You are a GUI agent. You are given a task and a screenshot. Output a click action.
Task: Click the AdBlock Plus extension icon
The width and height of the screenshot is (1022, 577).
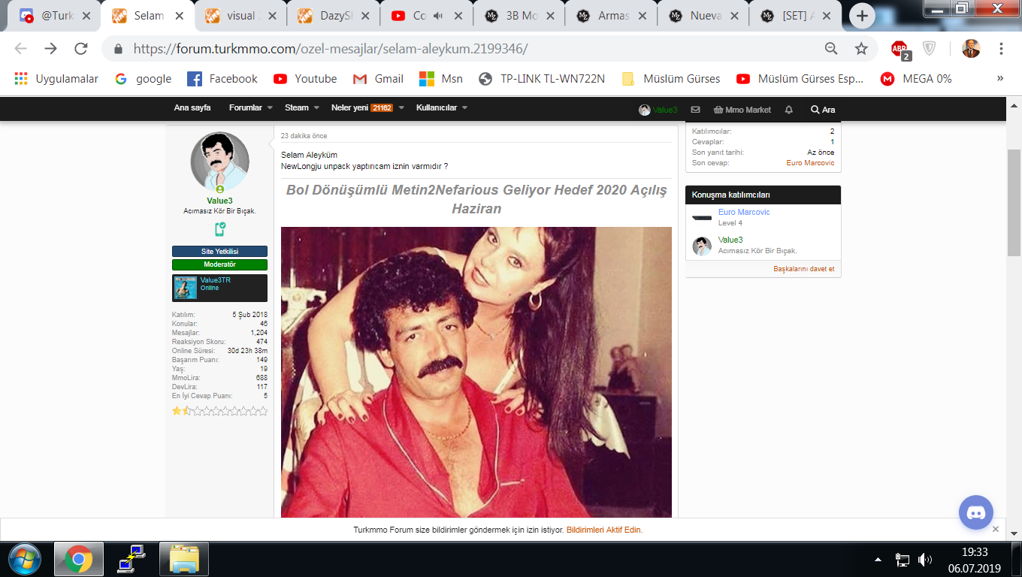tap(900, 49)
